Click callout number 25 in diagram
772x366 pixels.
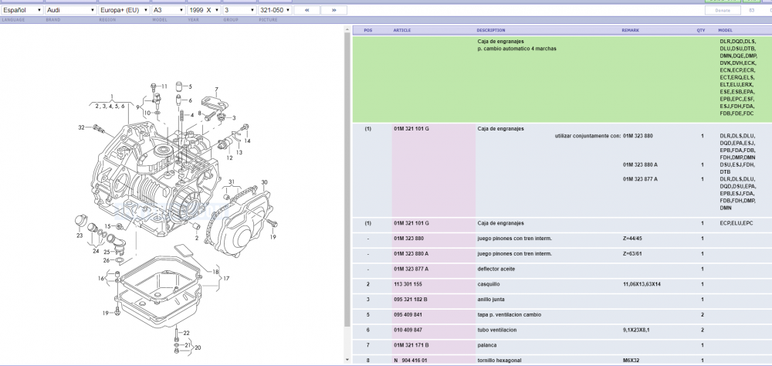pyautogui.click(x=107, y=252)
